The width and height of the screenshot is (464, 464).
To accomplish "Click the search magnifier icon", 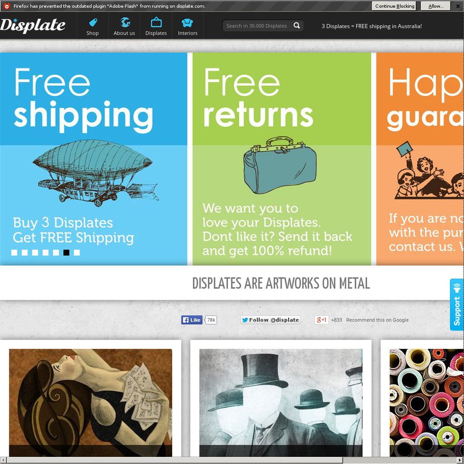I will [x=296, y=25].
